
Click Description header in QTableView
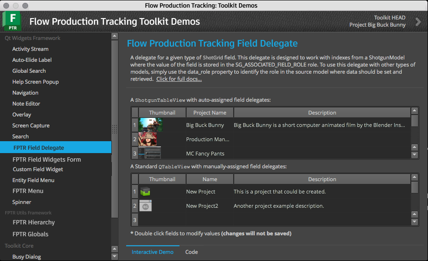click(x=322, y=179)
